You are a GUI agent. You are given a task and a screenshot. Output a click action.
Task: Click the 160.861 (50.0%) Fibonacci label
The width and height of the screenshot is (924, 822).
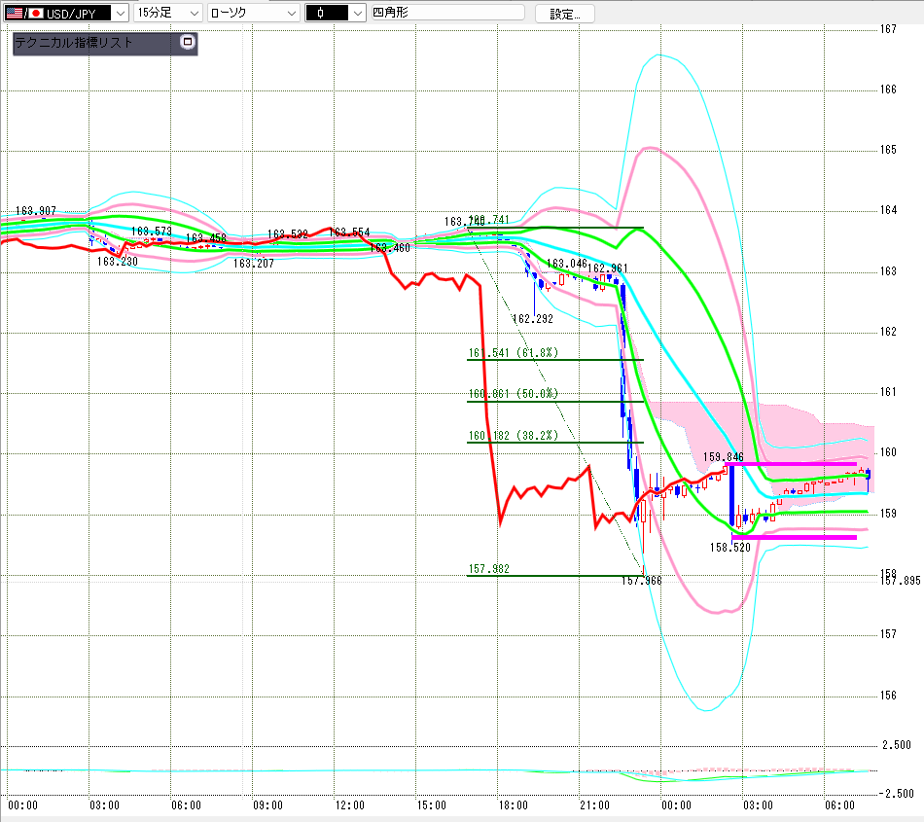click(514, 394)
